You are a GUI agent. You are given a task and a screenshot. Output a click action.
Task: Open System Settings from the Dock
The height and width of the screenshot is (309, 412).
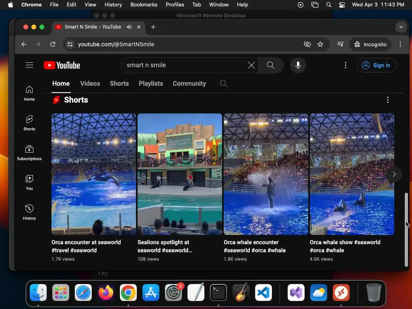(x=173, y=293)
